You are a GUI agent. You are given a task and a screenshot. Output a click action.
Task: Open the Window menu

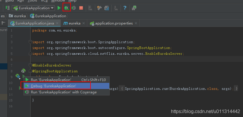(x=58, y=1)
